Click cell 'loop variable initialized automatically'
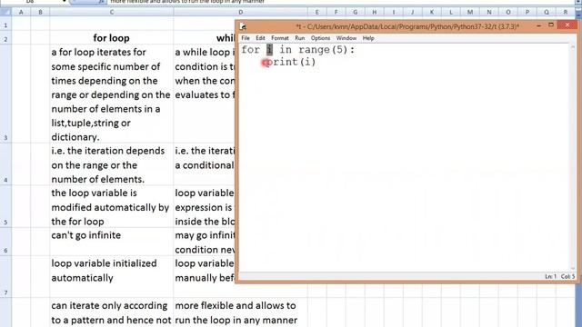Screen dimensions: 582x327 coord(111,276)
